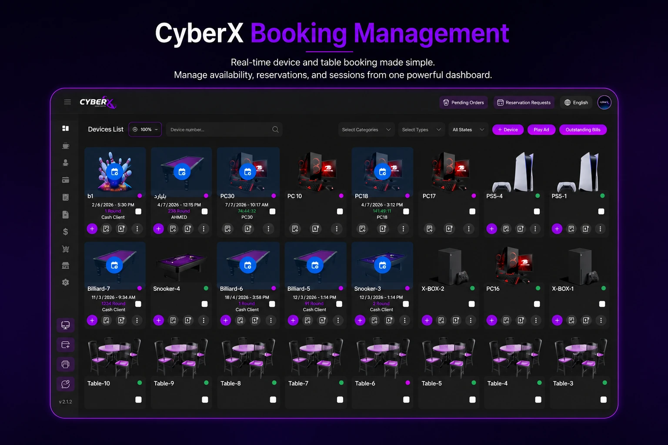Screen dimensions: 668x445
Task: Open the user avatar at top right
Action: 605,103
